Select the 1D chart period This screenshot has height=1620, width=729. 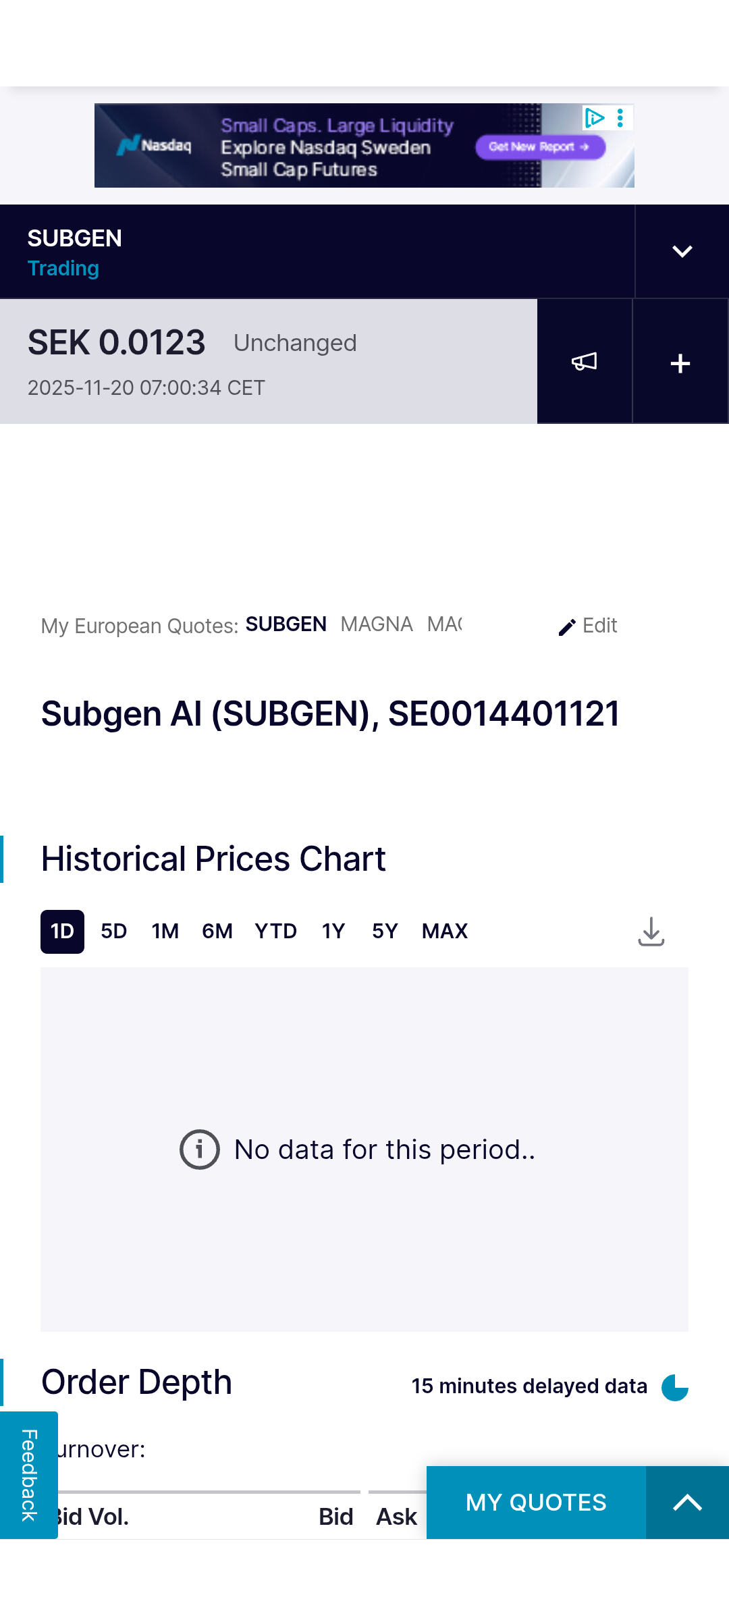tap(62, 932)
